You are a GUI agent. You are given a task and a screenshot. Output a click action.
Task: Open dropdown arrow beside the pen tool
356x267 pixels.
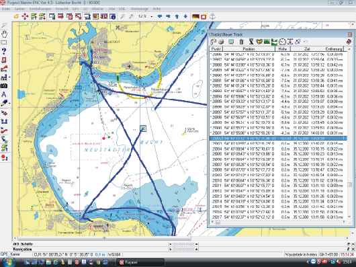click(x=9, y=104)
